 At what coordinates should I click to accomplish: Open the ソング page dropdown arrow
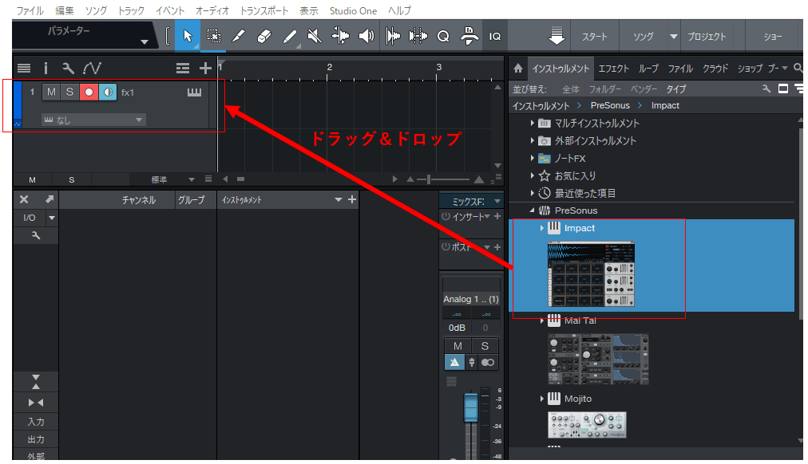click(x=673, y=37)
